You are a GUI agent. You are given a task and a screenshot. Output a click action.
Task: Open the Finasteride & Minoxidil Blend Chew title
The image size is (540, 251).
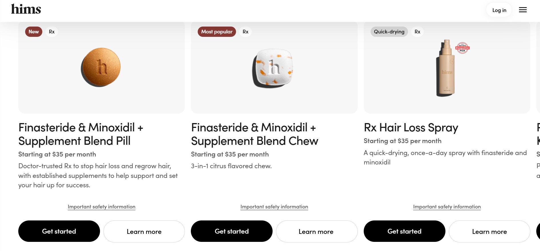click(x=254, y=134)
